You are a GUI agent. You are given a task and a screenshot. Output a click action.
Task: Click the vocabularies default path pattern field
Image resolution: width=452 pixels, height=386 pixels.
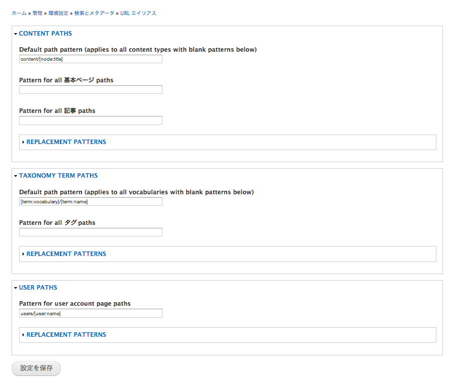click(91, 202)
